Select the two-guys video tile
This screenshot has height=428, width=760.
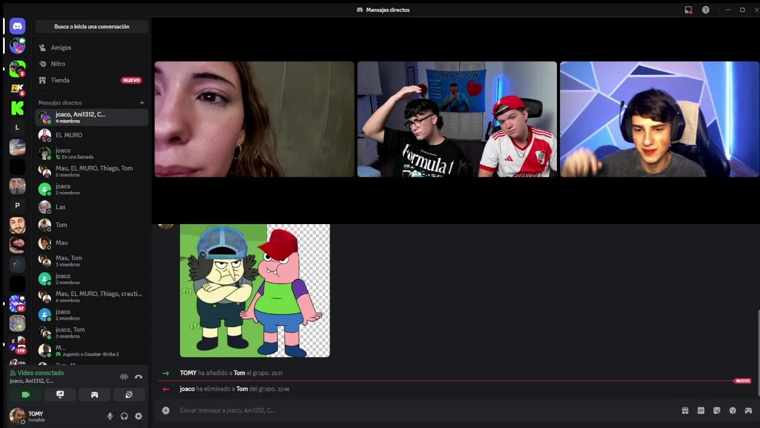[457, 119]
